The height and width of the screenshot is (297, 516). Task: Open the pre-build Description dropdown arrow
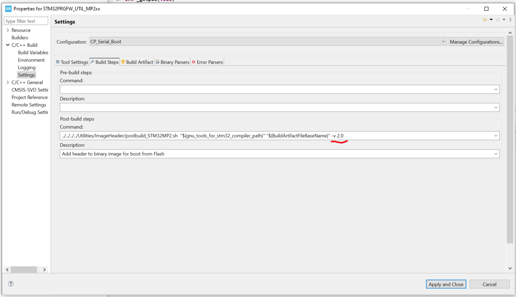(x=496, y=108)
